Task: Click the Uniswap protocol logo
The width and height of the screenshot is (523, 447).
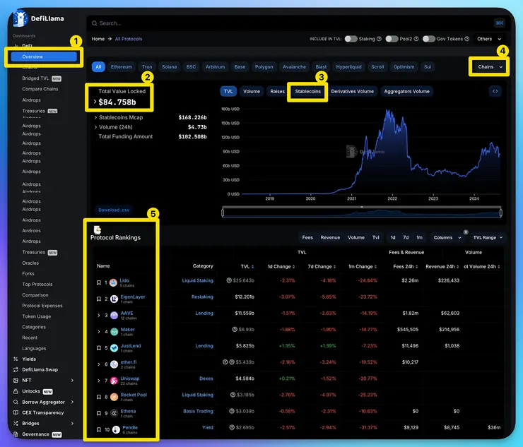Action: pyautogui.click(x=114, y=381)
